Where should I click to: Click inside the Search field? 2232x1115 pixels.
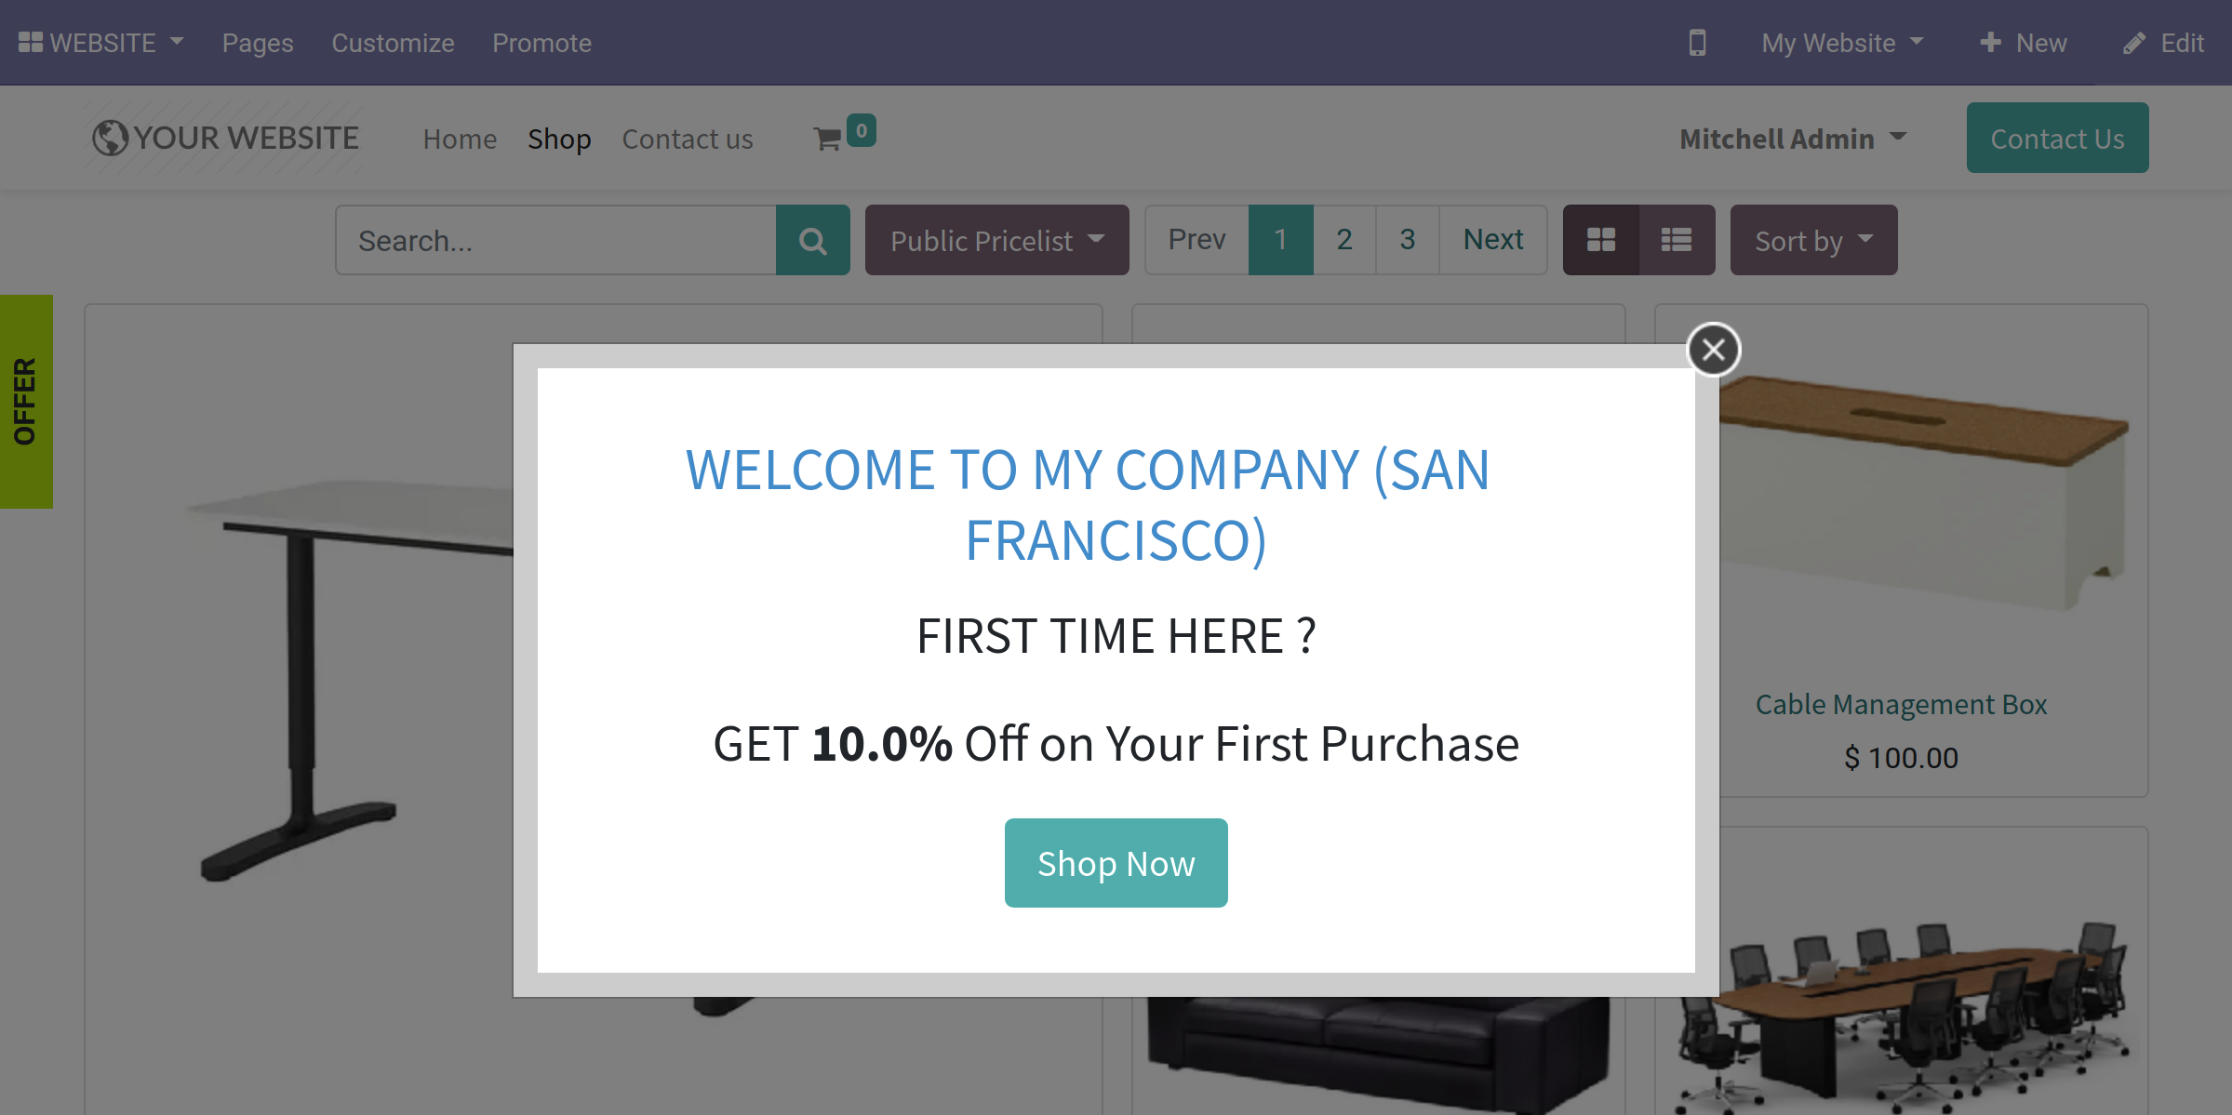click(x=558, y=240)
